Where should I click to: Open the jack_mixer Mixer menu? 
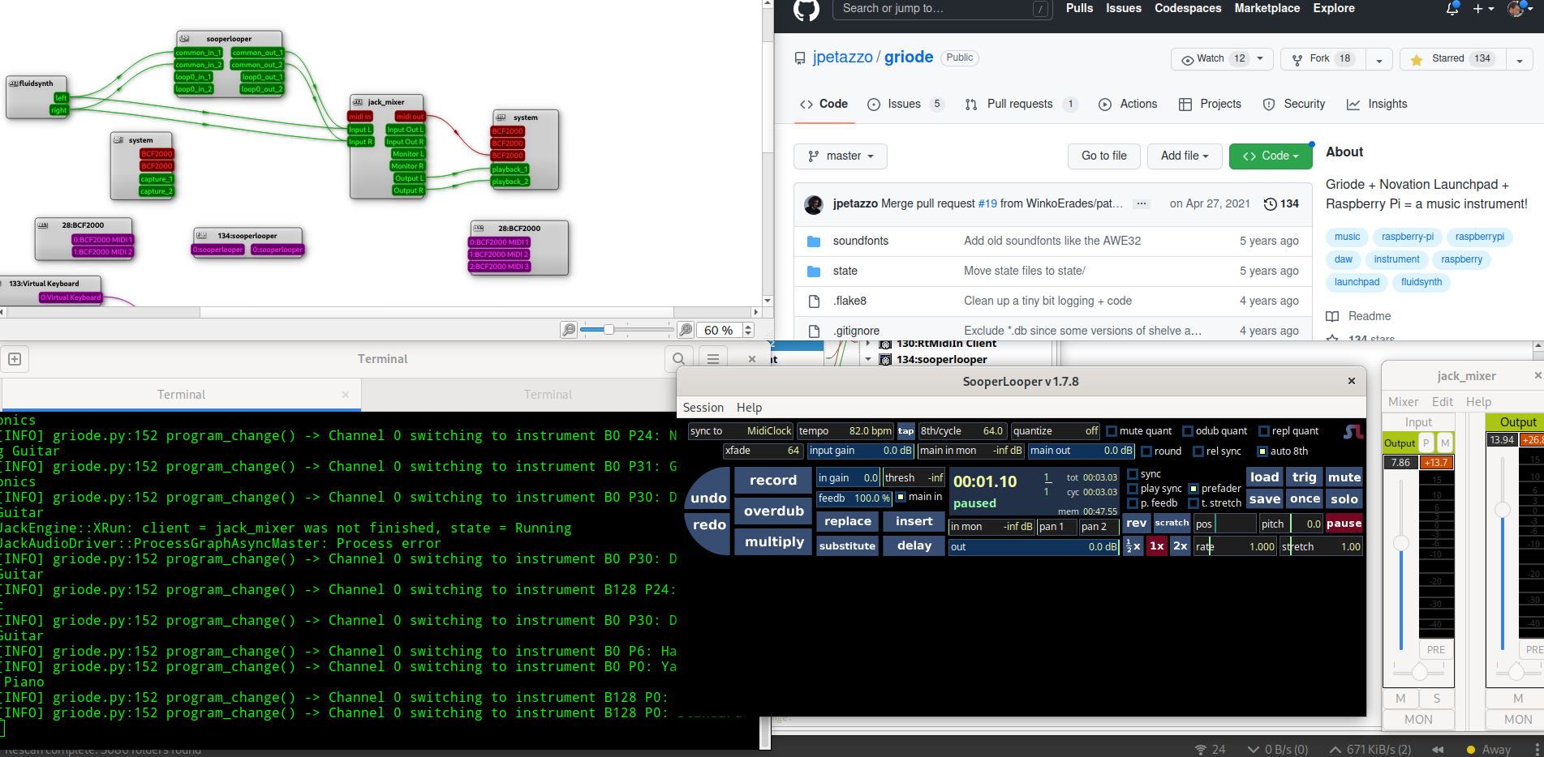click(x=1403, y=402)
